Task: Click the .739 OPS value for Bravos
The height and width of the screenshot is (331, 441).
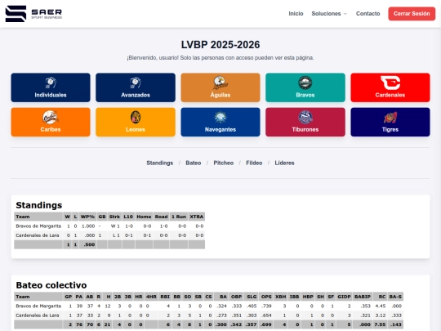Action: point(266,306)
